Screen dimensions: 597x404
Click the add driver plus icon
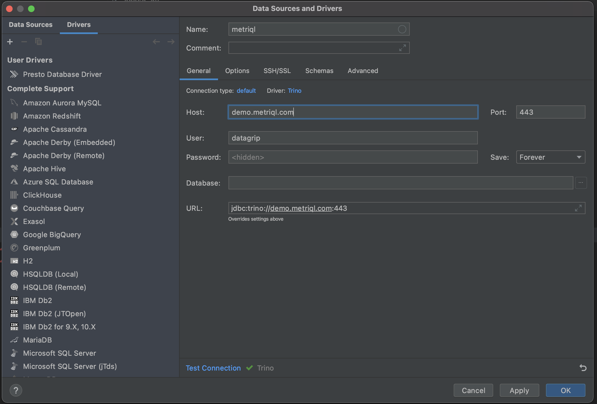[x=10, y=42]
